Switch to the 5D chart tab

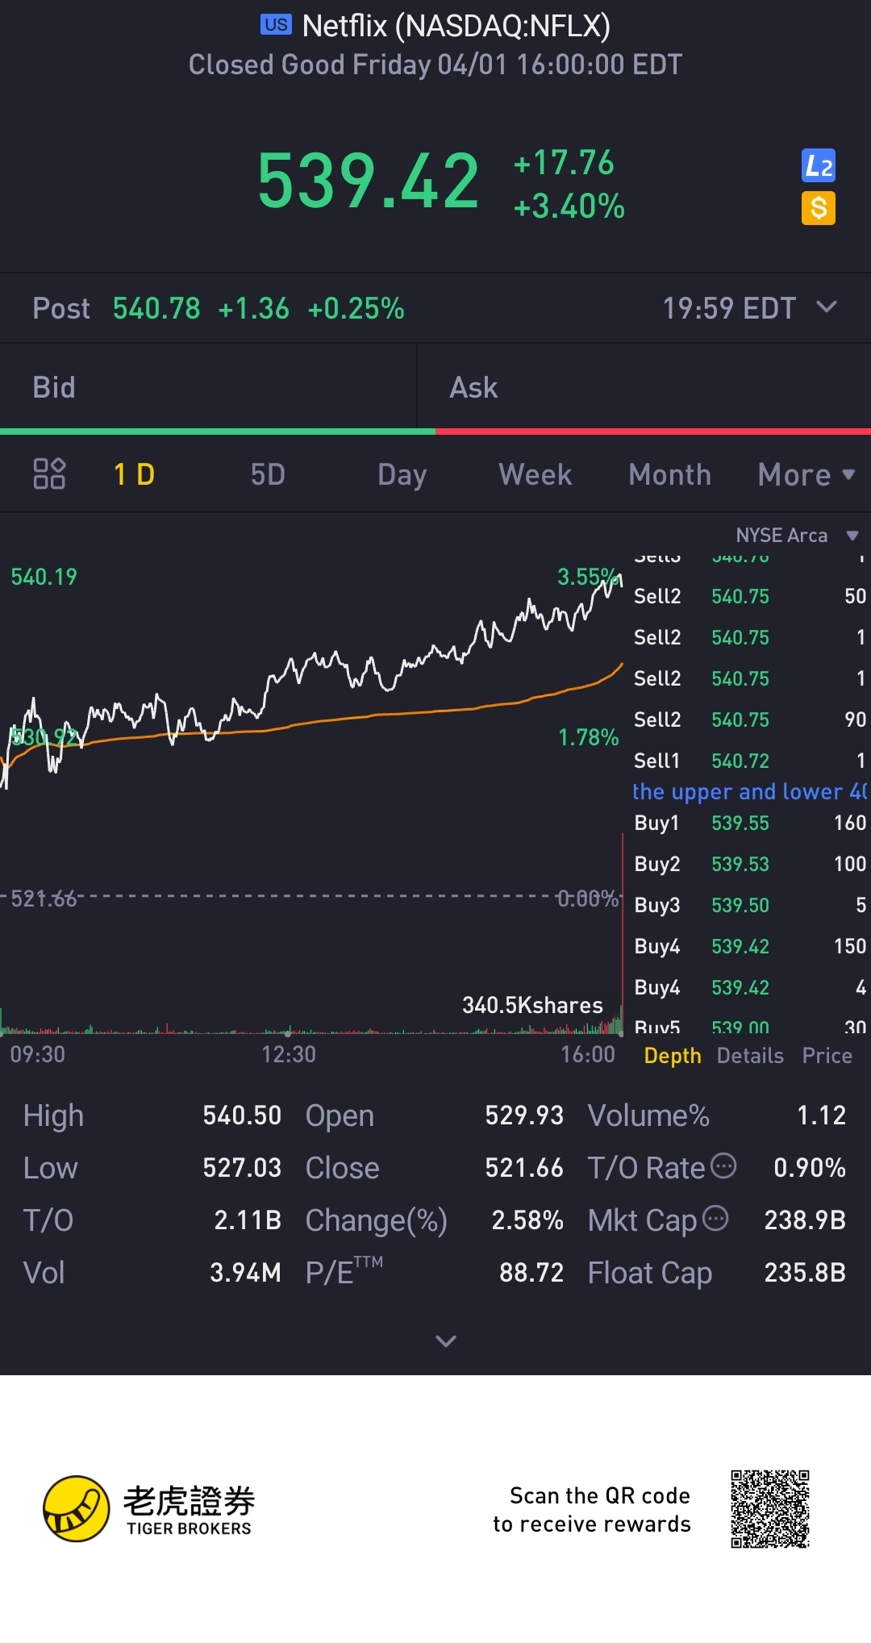coord(268,475)
